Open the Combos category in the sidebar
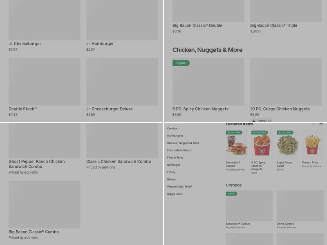Image resolution: width=327 pixels, height=245 pixels. click(x=172, y=129)
